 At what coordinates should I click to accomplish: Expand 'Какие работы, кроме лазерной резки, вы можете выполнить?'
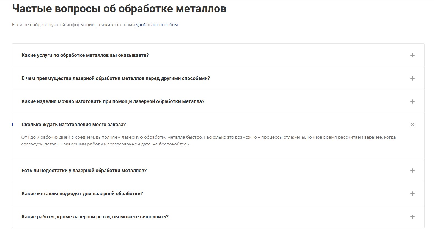pos(95,217)
